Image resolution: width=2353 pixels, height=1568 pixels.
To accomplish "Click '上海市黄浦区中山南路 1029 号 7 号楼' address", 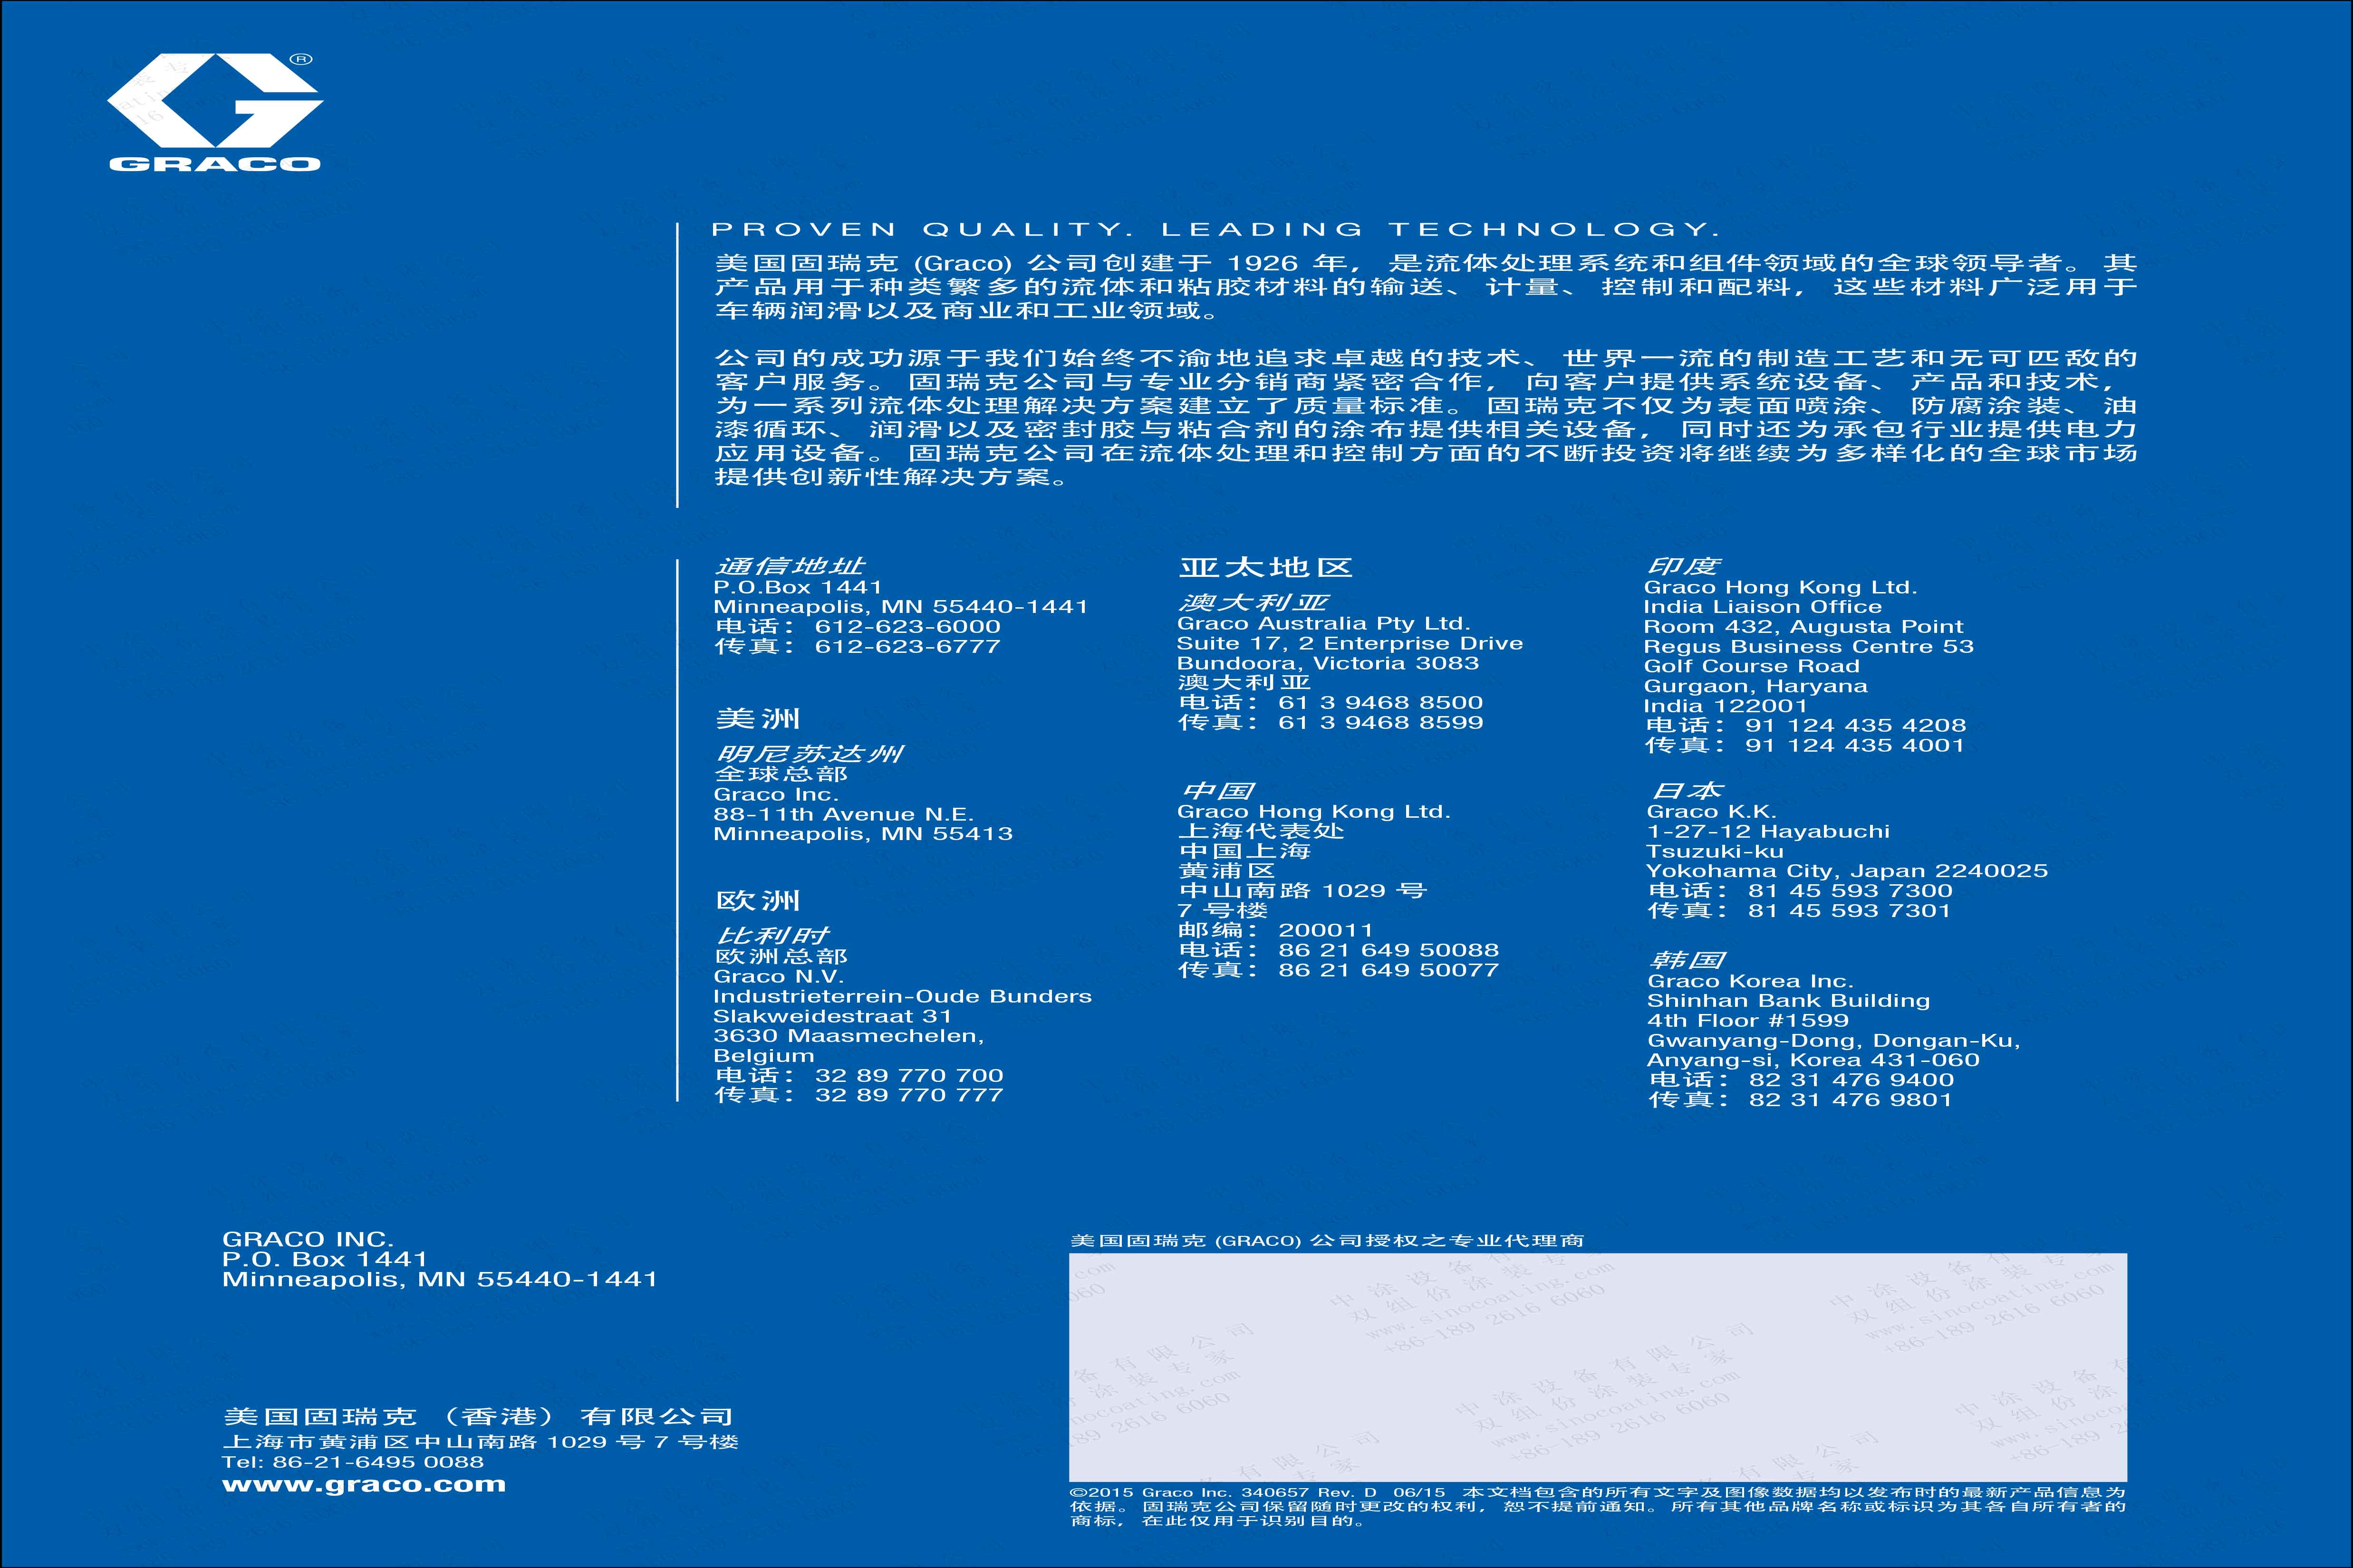I will pyautogui.click(x=480, y=1442).
